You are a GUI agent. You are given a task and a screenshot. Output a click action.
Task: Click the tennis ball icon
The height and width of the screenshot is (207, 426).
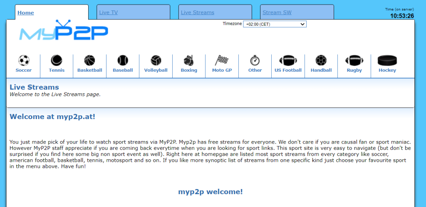(57, 61)
